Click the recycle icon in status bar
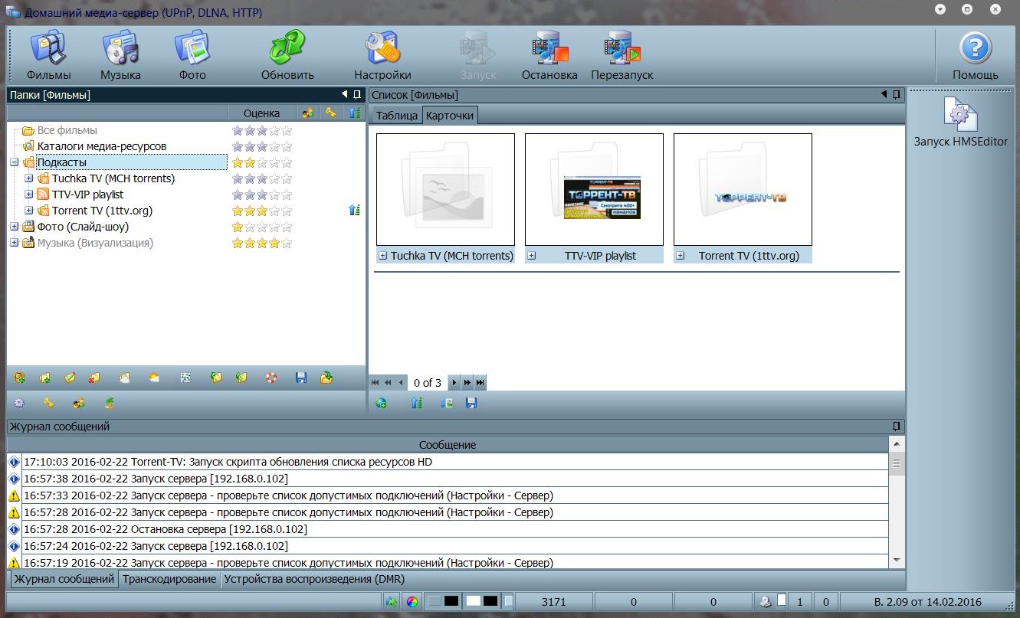 [x=392, y=602]
